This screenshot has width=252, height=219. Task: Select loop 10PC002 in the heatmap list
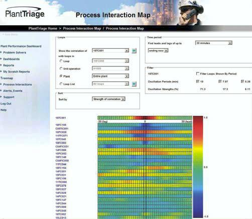pos(61,154)
